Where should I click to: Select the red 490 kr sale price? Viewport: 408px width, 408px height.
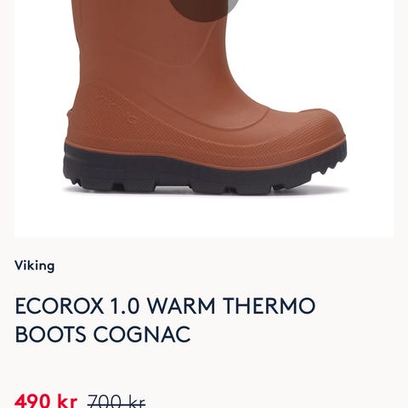(46, 401)
